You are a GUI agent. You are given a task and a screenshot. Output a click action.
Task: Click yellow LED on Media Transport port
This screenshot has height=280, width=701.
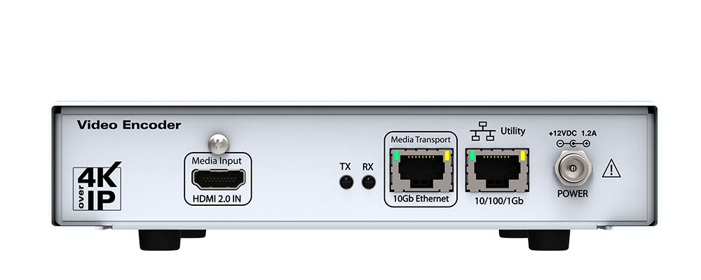(x=446, y=155)
